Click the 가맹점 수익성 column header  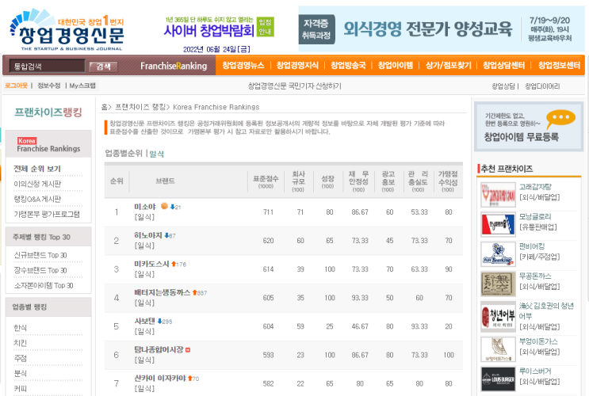pyautogui.click(x=448, y=181)
